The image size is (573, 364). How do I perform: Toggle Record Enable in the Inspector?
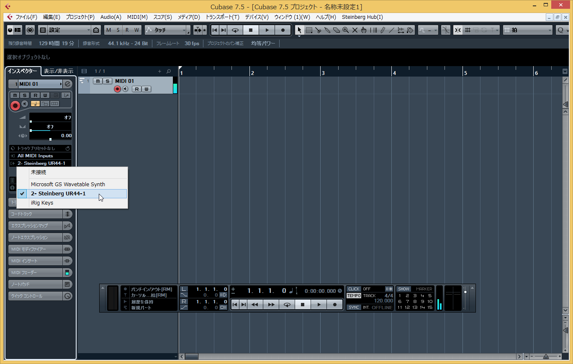point(15,105)
